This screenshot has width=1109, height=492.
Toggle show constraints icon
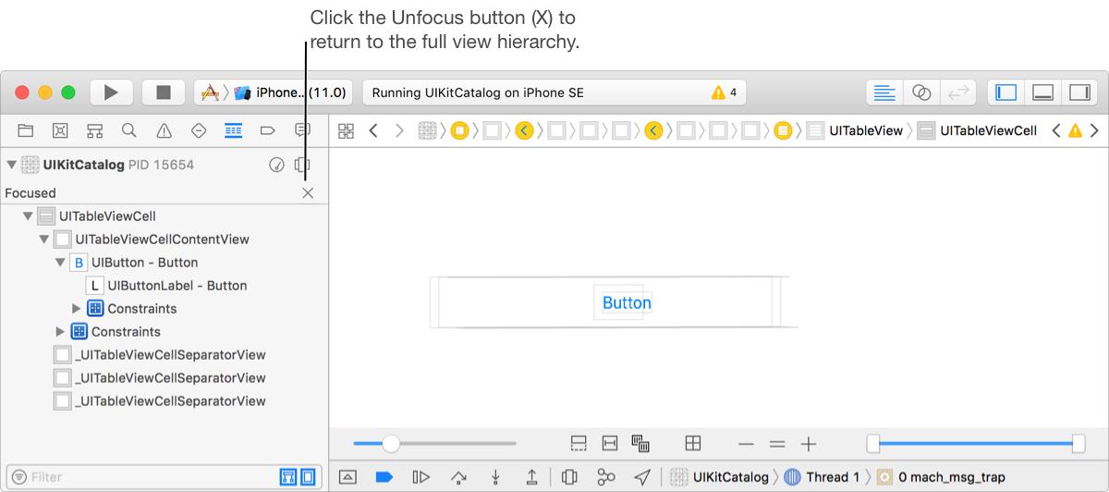[610, 444]
